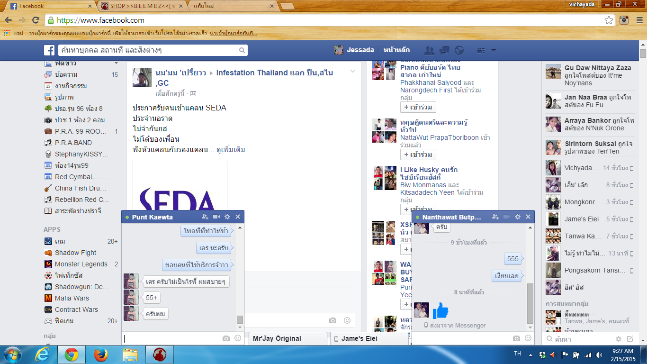647x364 pixels.
Task: Expand the post with 'ดูเพิ่มเติม'
Action: 231,150
